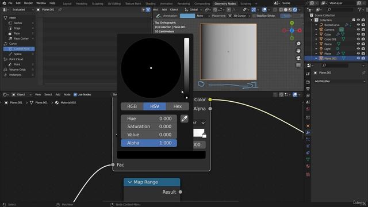
Task: Hide Light in viewport via eye icon
Action: 358,48
